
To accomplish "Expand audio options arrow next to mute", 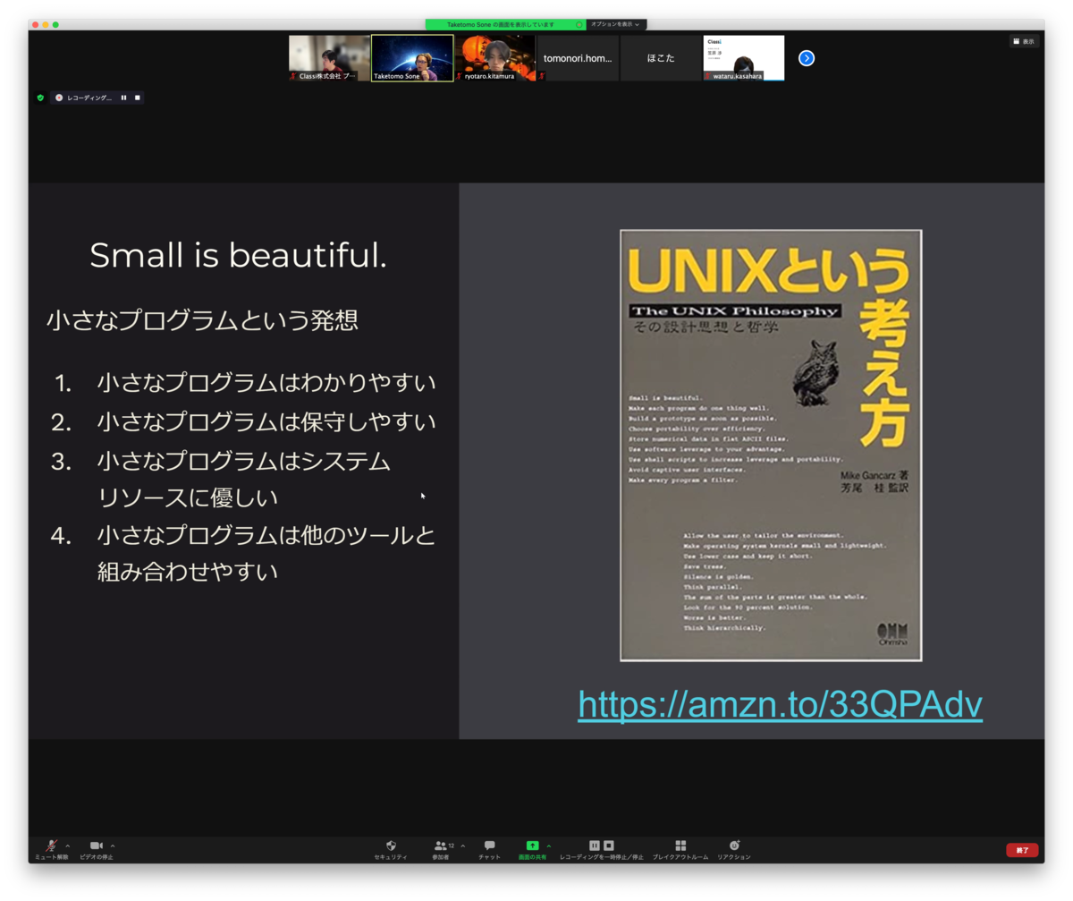I will coord(68,846).
